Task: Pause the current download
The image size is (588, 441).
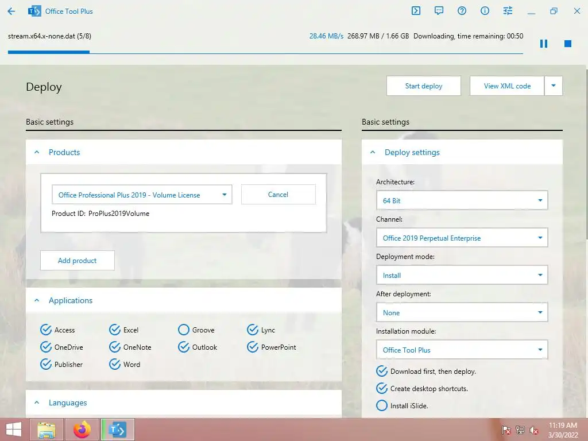Action: click(544, 44)
